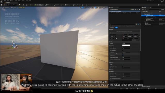This screenshot has width=165, height=93.
Task: Open the Edit menu
Action: tap(8, 1)
